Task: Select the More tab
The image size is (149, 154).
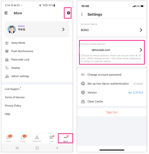Action: 65,138
